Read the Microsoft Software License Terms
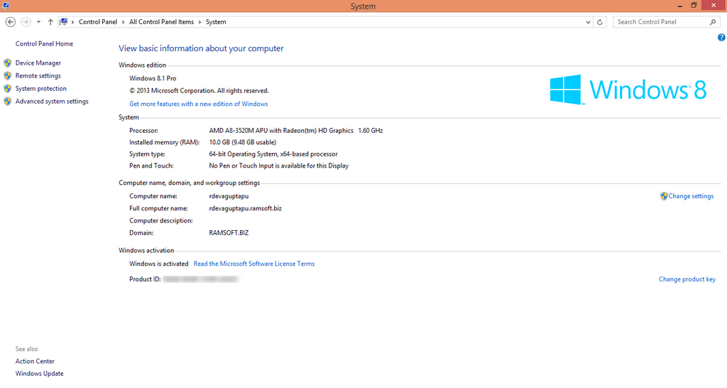Image resolution: width=727 pixels, height=388 pixels. pos(253,264)
